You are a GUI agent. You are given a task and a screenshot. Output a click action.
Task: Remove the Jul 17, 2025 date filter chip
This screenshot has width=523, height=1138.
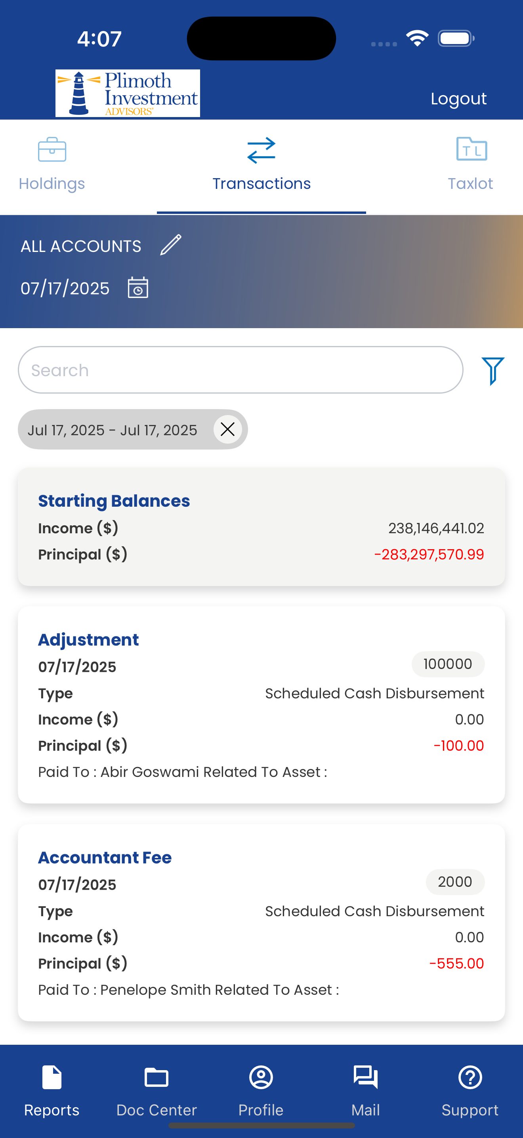[x=227, y=429]
